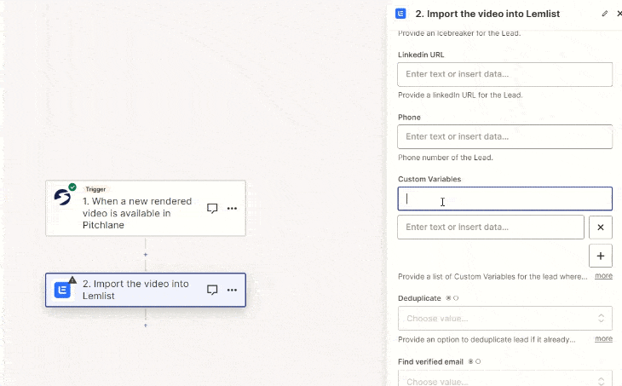Click 'more' link under Custom Variables description

tap(603, 276)
